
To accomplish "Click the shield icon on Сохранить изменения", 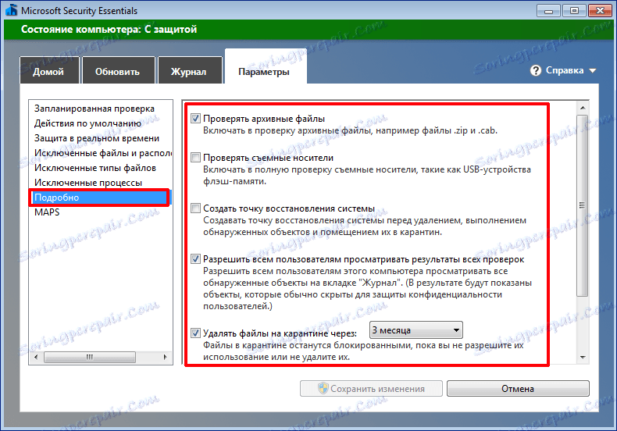I will pyautogui.click(x=323, y=389).
